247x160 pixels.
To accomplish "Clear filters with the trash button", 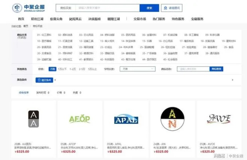I will [44, 80].
